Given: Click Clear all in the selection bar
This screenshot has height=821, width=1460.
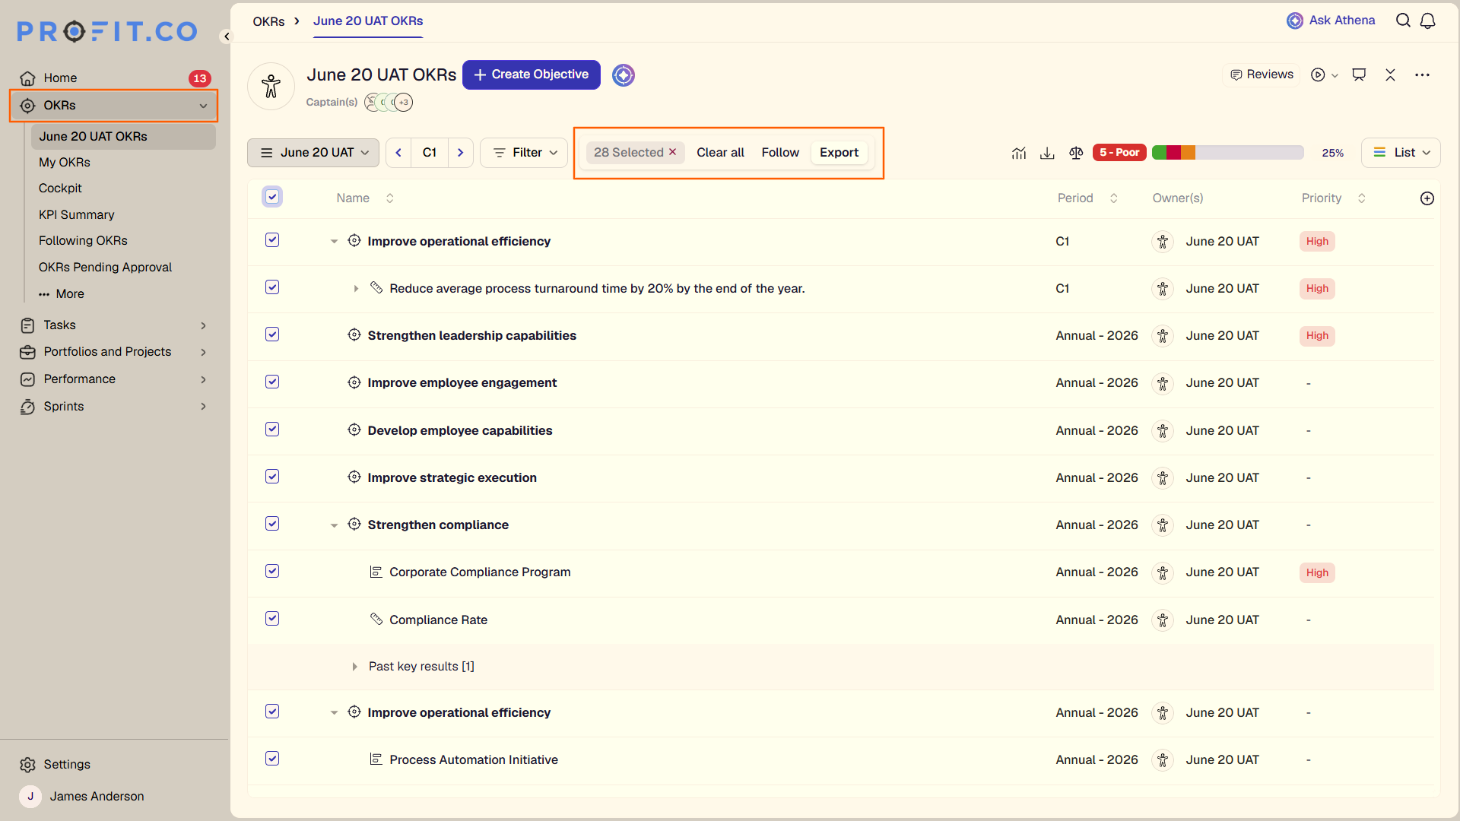Looking at the screenshot, I should click(720, 153).
